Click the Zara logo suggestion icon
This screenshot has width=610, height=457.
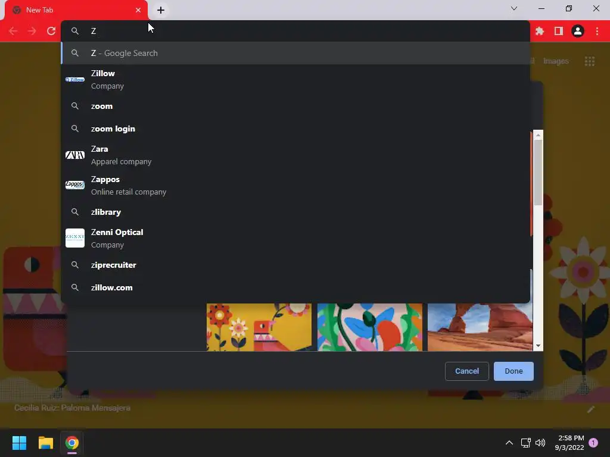(75, 155)
